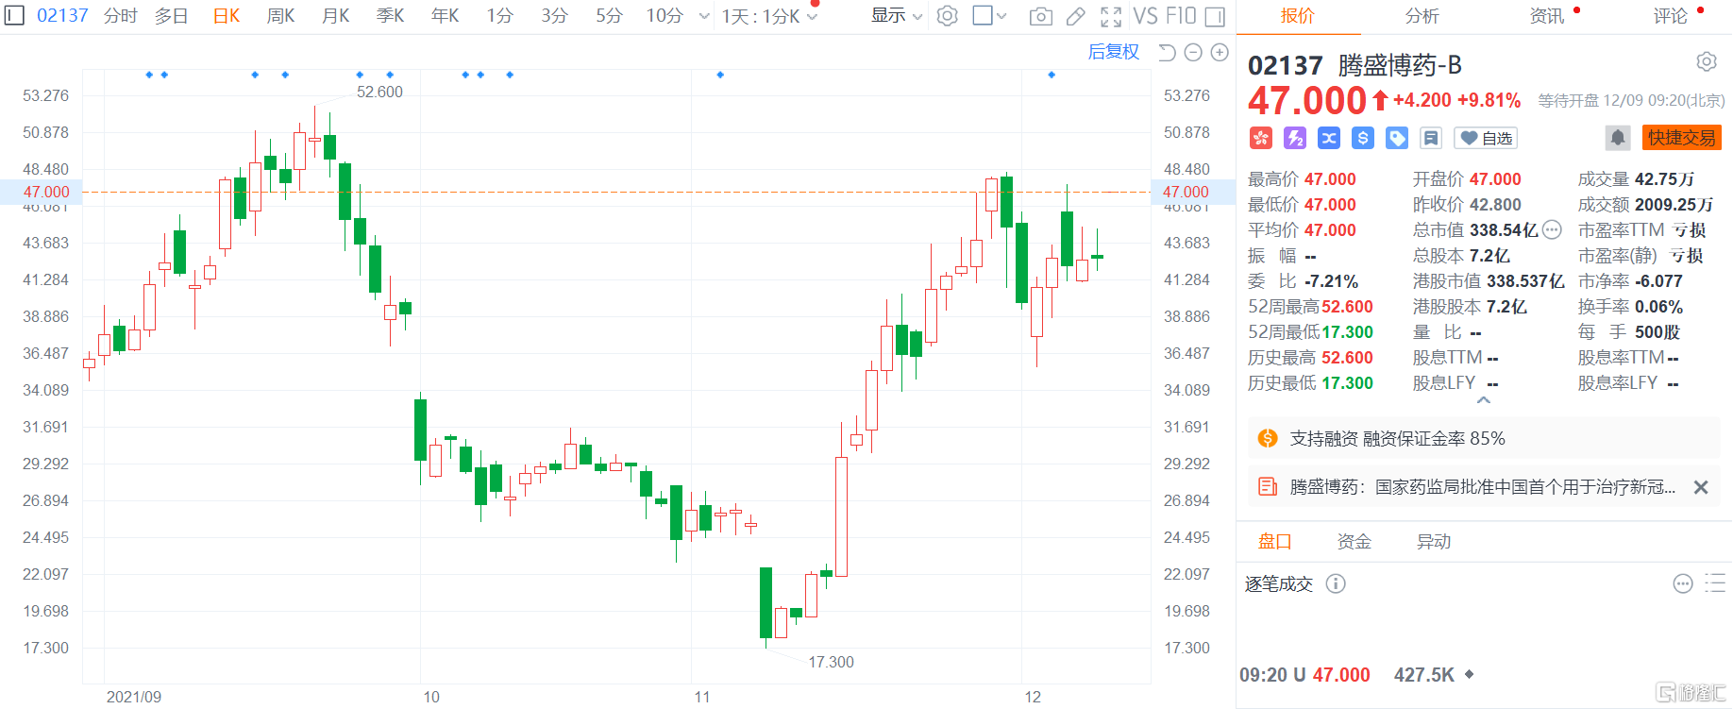1733x709 pixels.
Task: Click the blue dollar sign icon
Action: [x=1363, y=138]
